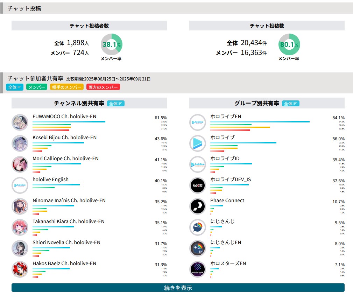Viewport: 353px width, 297px height.
Task: Click the 38.1% member rate donut chart
Action: [112, 44]
